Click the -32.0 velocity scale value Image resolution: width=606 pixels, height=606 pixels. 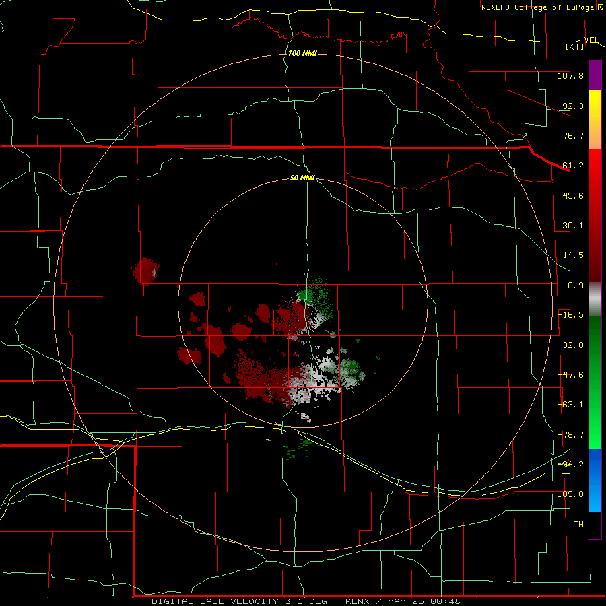[570, 345]
